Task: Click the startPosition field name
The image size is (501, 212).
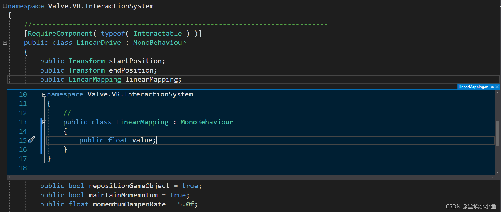Action: point(135,61)
